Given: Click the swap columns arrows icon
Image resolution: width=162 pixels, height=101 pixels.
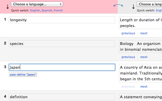Looking at the screenshot, I should click(118, 5).
